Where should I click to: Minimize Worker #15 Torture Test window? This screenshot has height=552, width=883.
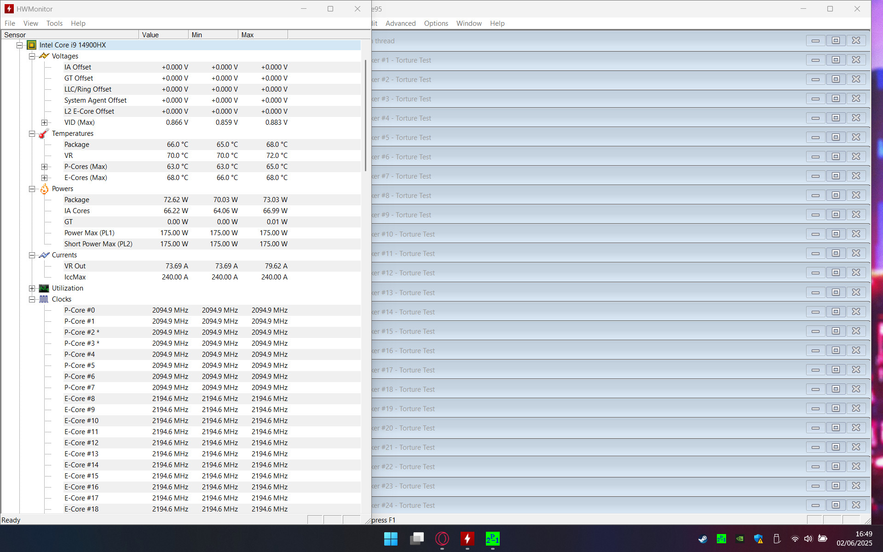coord(815,331)
